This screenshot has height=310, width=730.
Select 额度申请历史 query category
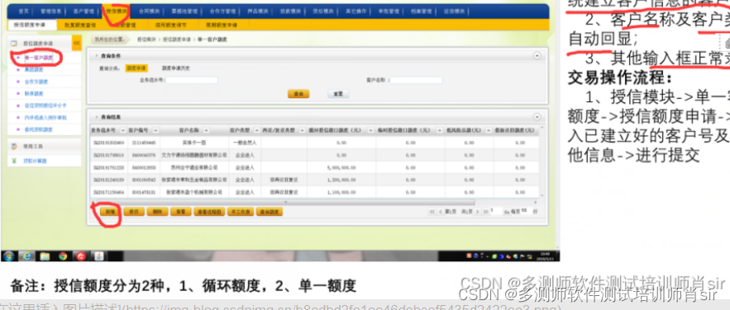point(175,68)
